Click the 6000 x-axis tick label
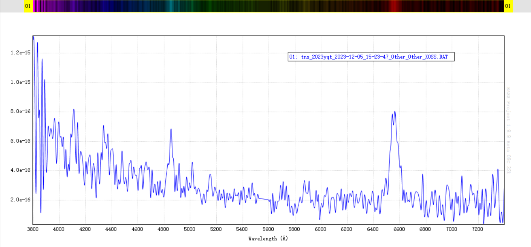 pos(320,229)
